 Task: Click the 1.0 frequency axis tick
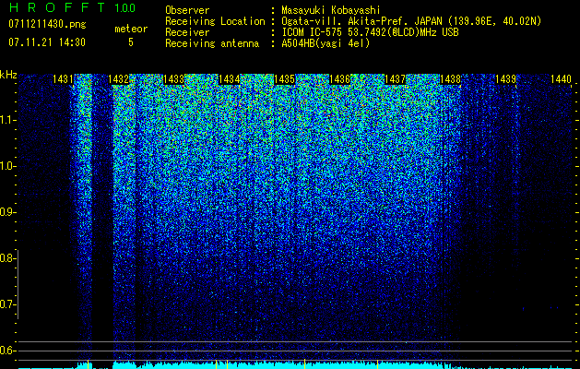click(x=7, y=166)
